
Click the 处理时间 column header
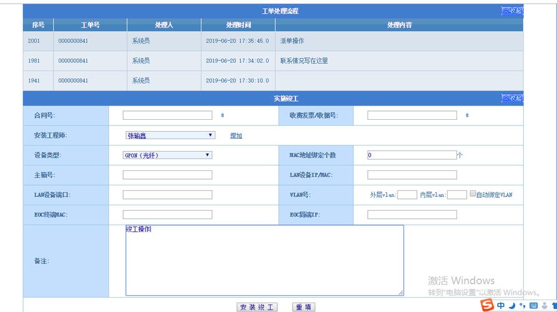tap(239, 25)
